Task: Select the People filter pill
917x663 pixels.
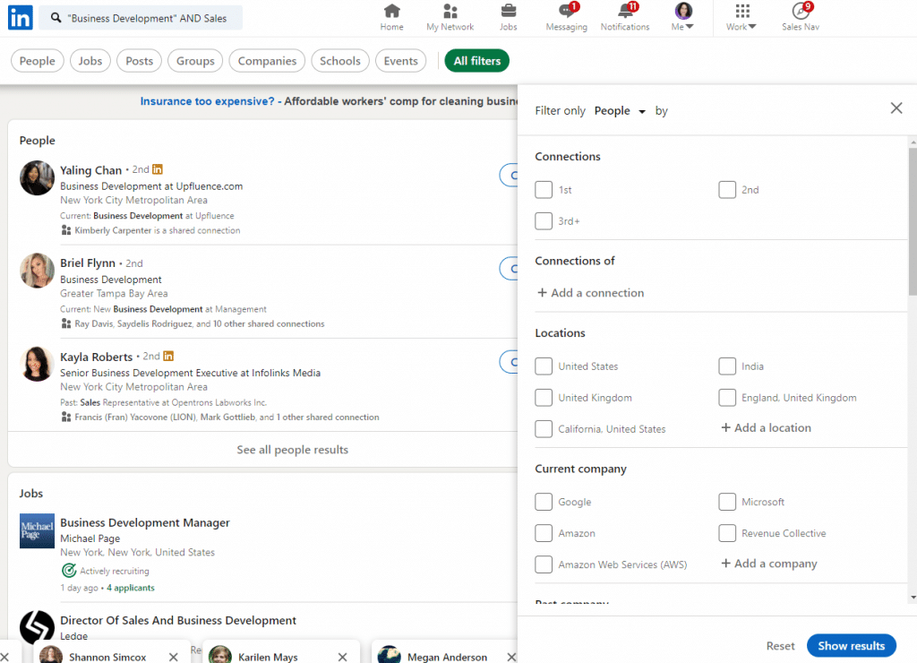Action: [x=38, y=61]
